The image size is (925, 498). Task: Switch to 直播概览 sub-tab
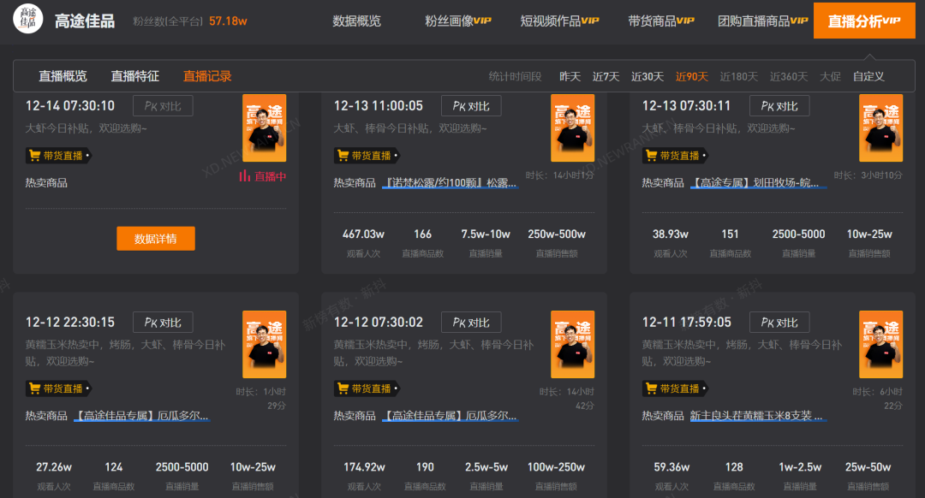tap(63, 76)
